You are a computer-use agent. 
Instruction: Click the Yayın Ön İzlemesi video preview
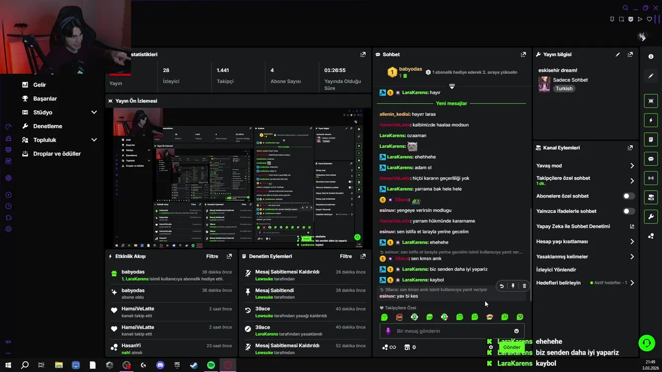tap(238, 179)
